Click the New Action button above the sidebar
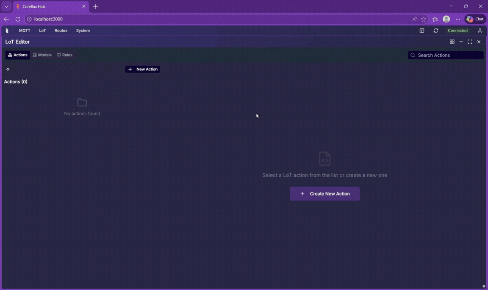The image size is (488, 290). coord(142,69)
